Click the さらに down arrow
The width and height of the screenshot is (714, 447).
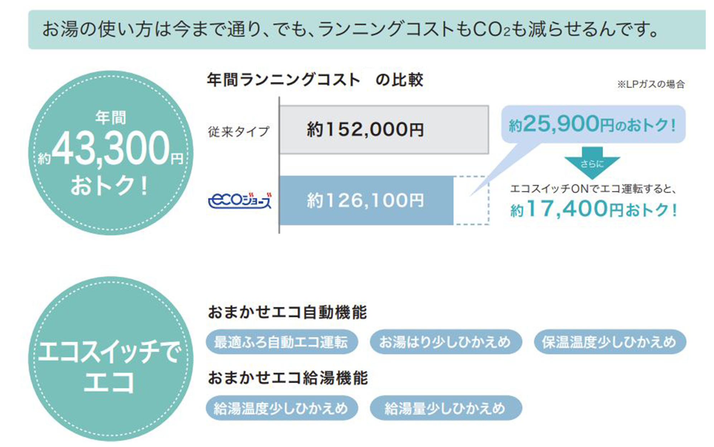592,163
